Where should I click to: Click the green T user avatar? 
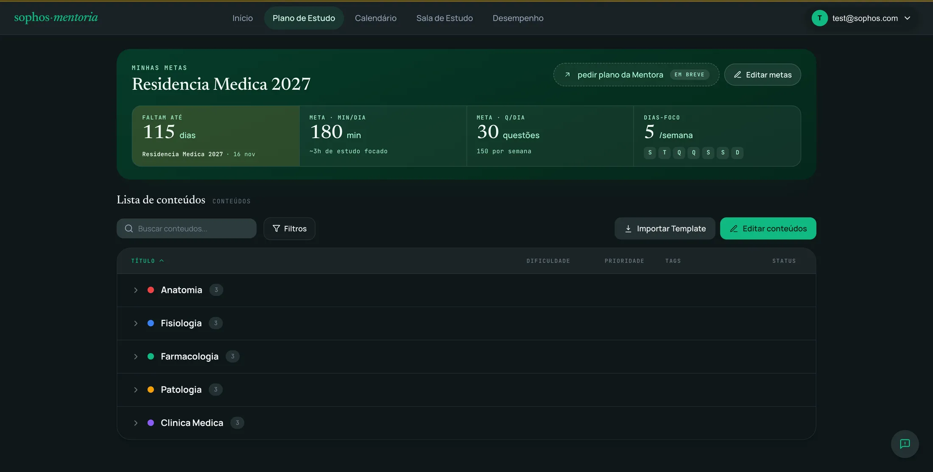click(x=819, y=18)
